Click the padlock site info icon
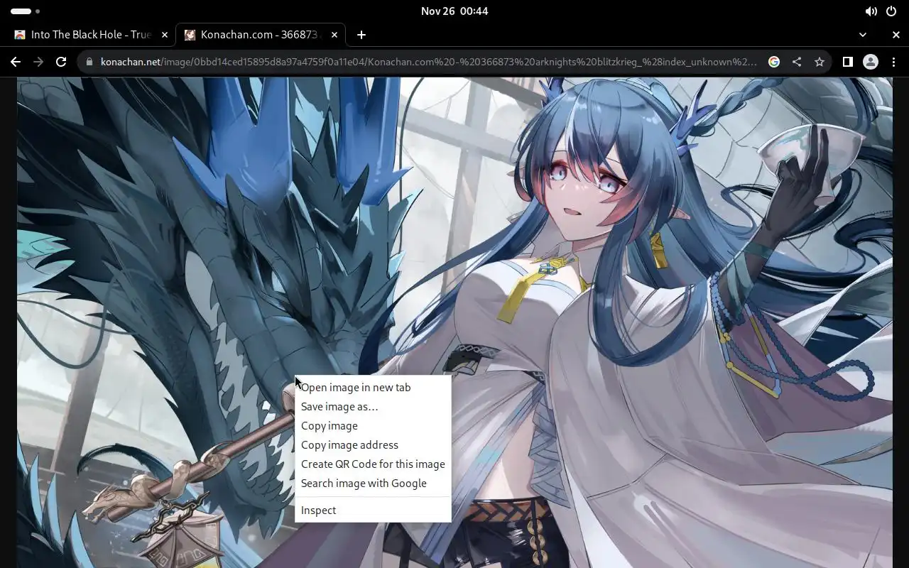Viewport: 909px width, 568px height. tap(89, 62)
